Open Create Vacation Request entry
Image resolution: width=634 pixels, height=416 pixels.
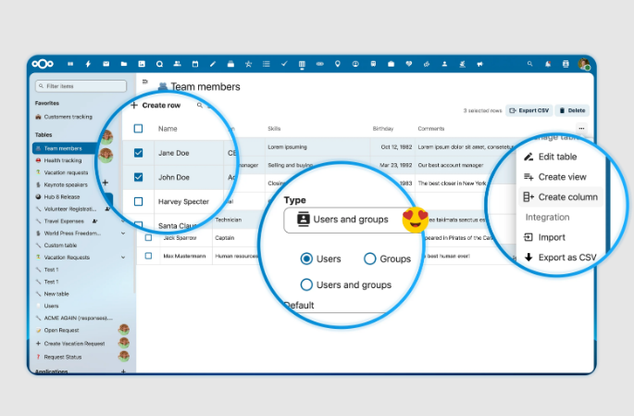(x=74, y=344)
